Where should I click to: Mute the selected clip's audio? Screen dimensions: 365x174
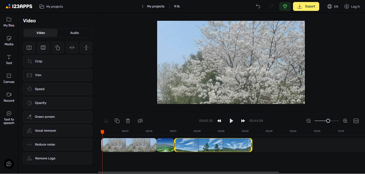coord(140,120)
